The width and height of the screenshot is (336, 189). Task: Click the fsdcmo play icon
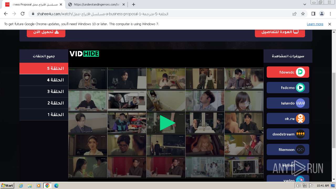click(x=300, y=88)
